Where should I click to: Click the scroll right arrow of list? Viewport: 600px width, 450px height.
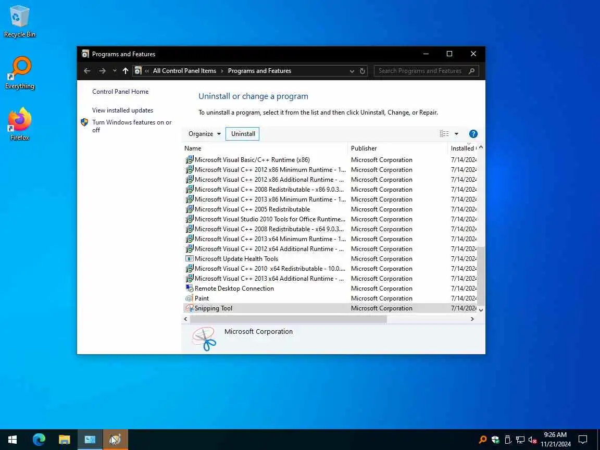point(472,319)
